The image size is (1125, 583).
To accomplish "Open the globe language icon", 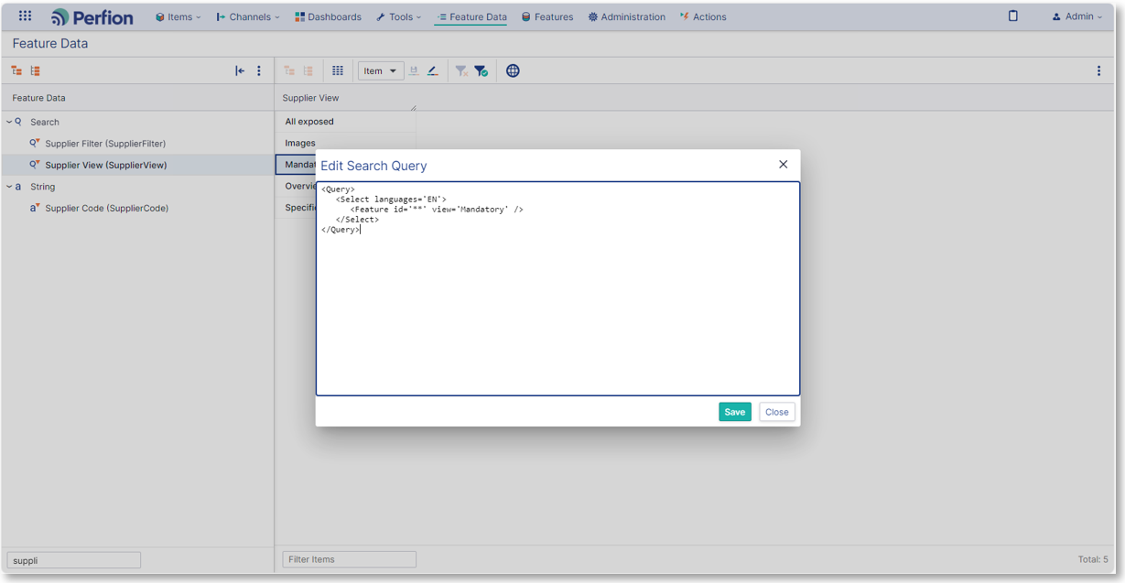I will [x=513, y=70].
